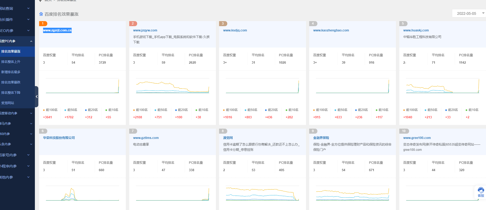The height and width of the screenshot is (210, 486).
Task: Expand the 网站查询 menu
Action: pos(17,8)
